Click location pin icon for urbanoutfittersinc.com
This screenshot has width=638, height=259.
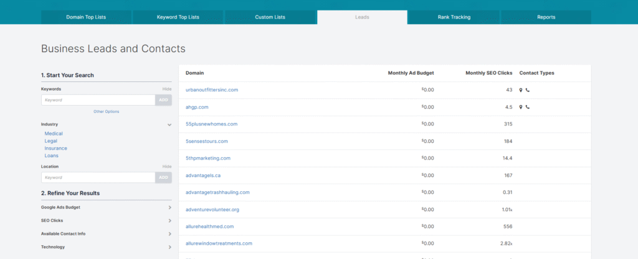pyautogui.click(x=521, y=90)
